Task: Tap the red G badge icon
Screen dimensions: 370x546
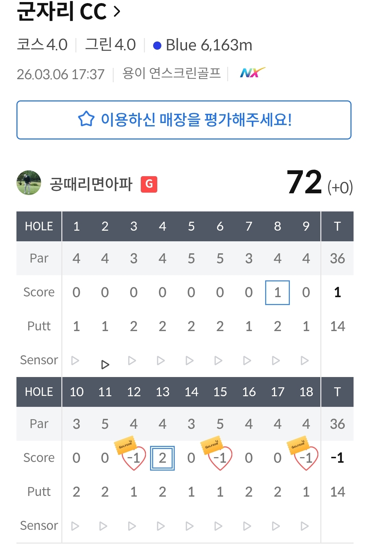Action: (149, 184)
